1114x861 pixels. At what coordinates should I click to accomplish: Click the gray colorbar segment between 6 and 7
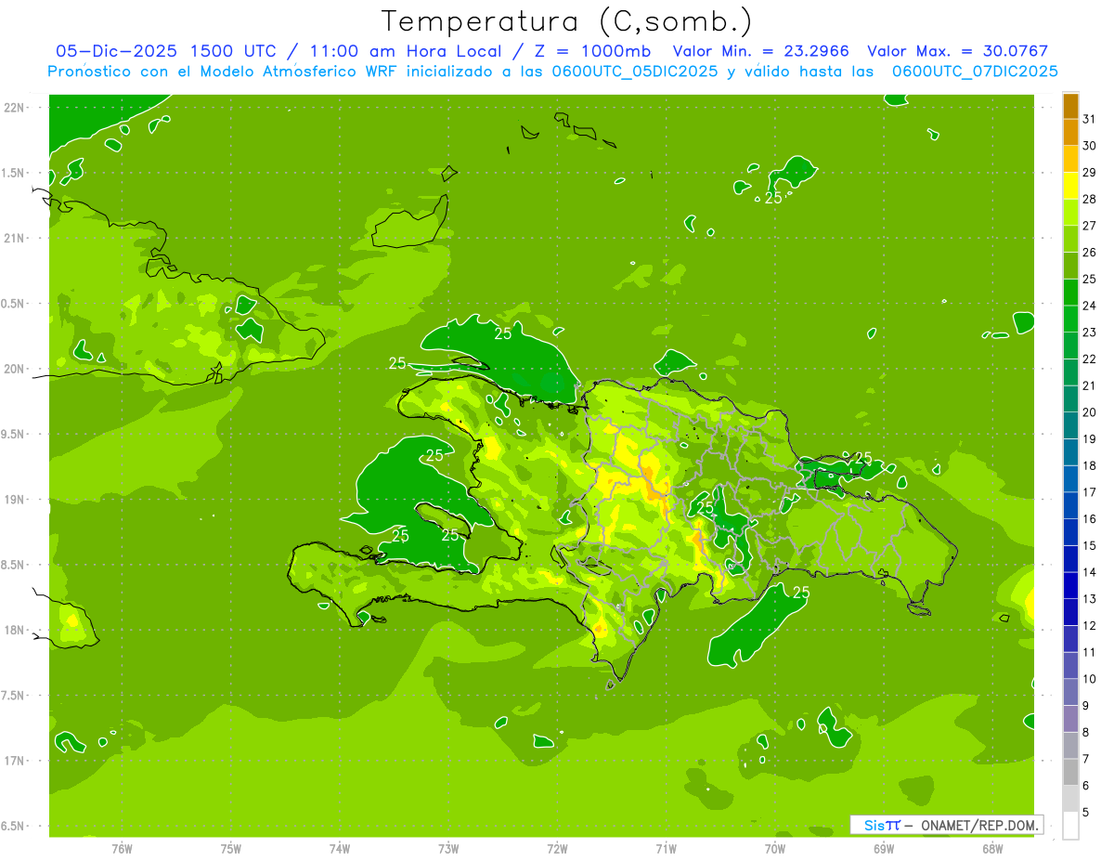tap(1070, 772)
